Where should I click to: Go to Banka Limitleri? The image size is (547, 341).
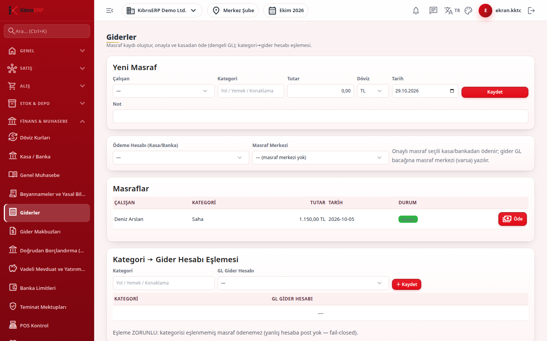coord(47,288)
